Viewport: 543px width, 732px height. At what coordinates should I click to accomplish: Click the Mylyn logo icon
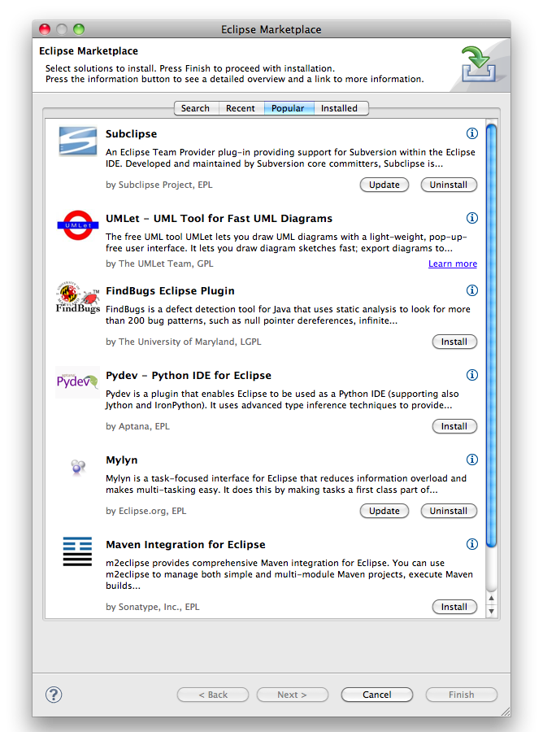point(78,466)
